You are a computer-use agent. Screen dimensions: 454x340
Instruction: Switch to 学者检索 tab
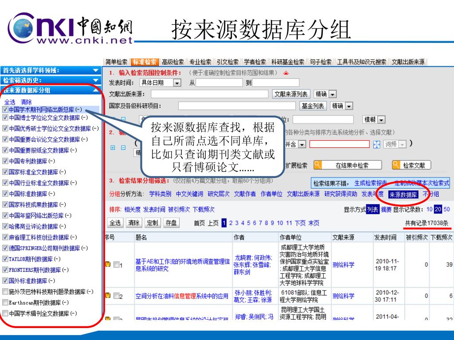coord(255,62)
